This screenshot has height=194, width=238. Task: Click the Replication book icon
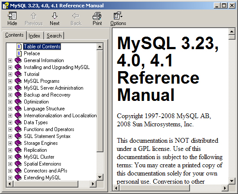(x=18, y=150)
